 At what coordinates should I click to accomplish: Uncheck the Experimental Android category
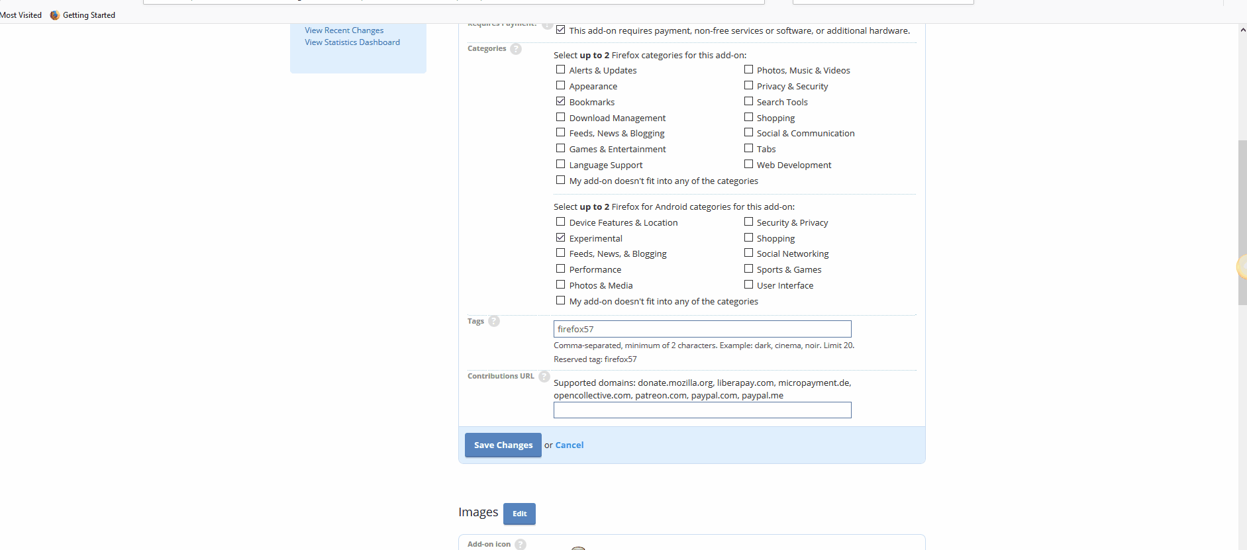560,237
